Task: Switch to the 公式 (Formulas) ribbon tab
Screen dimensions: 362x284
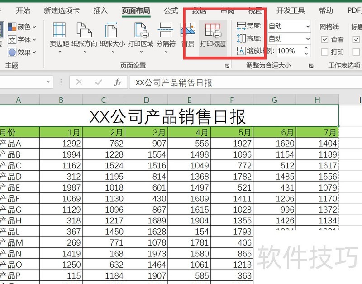Action: tap(171, 10)
